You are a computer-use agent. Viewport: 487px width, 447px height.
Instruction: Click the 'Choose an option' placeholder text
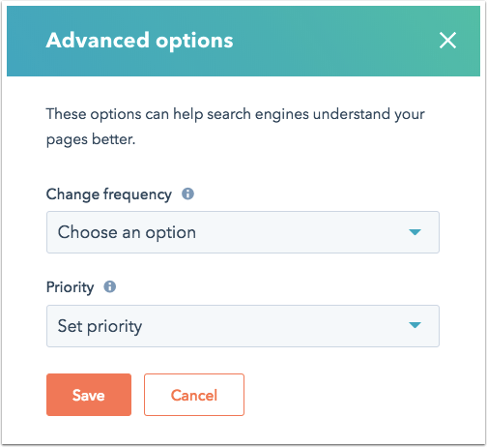(127, 232)
